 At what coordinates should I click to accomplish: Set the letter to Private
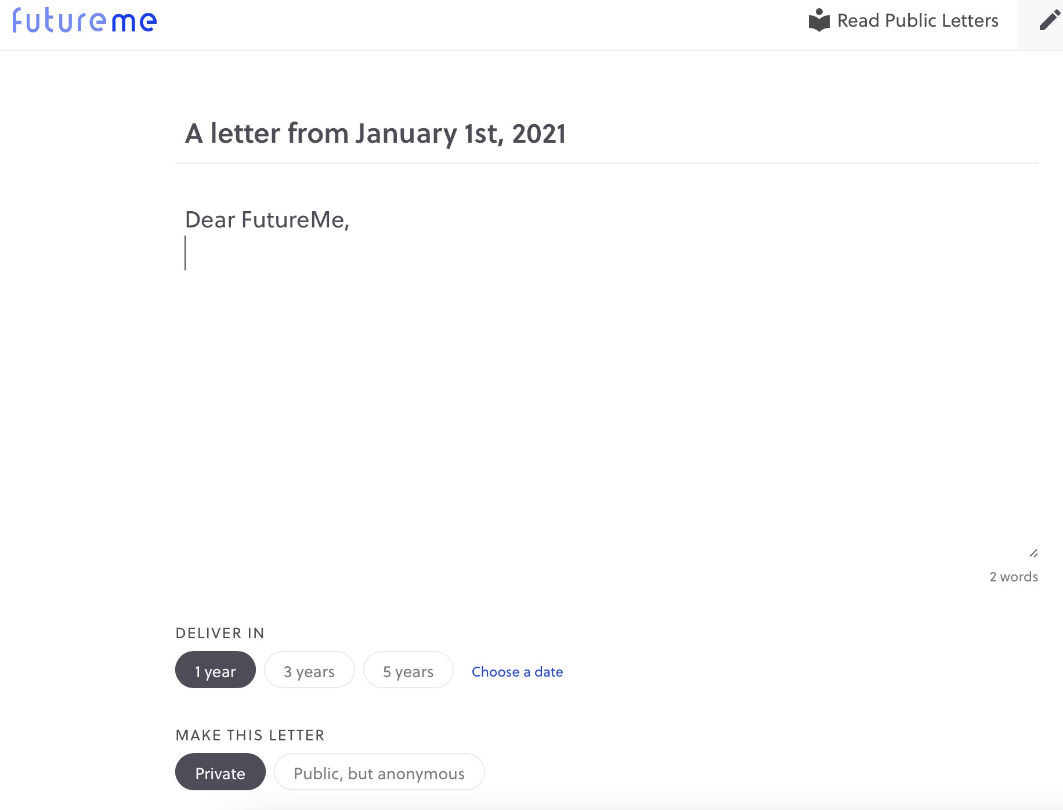point(220,772)
